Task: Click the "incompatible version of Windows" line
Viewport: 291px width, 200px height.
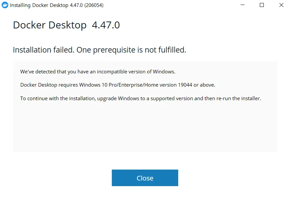Action: (x=98, y=71)
